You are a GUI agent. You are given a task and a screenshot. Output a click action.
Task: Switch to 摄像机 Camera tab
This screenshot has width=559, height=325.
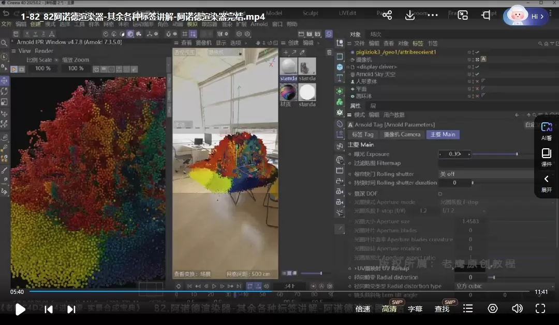(402, 135)
